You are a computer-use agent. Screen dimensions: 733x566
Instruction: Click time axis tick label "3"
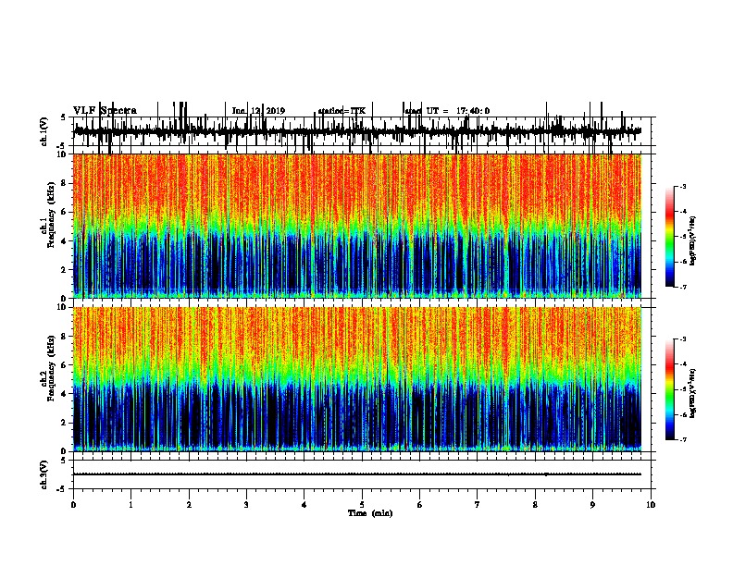[246, 505]
